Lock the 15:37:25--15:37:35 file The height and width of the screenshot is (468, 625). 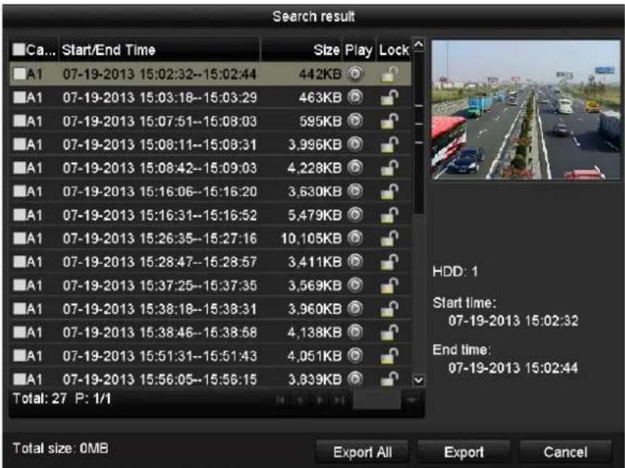point(390,286)
